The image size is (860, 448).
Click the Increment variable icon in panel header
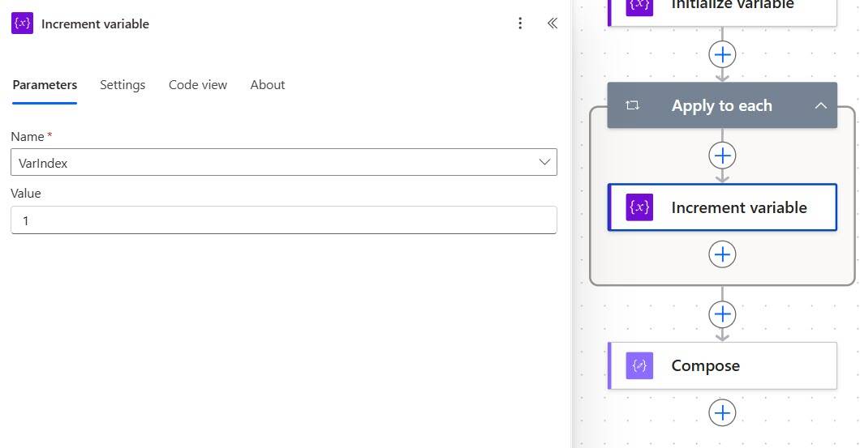[x=22, y=23]
